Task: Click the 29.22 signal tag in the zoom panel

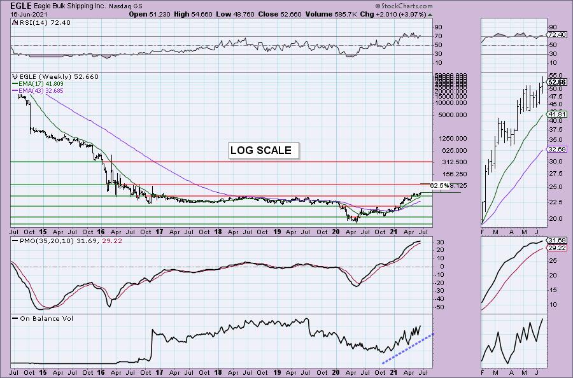Action: (x=558, y=248)
